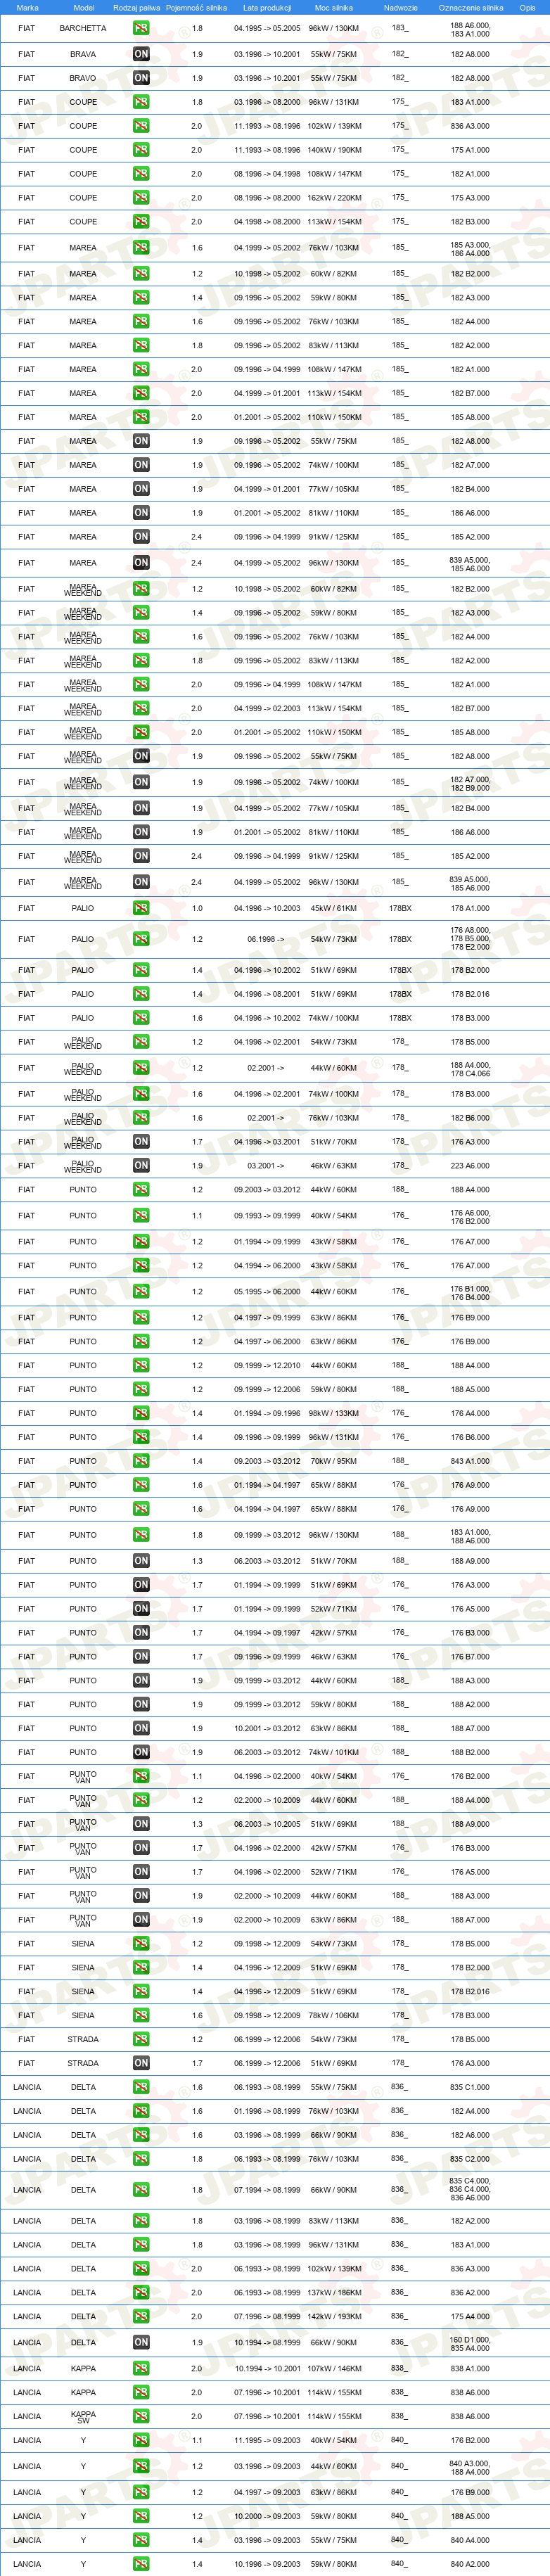Click the Rodzaj paliwa column header
550x2576 pixels.
point(136,8)
